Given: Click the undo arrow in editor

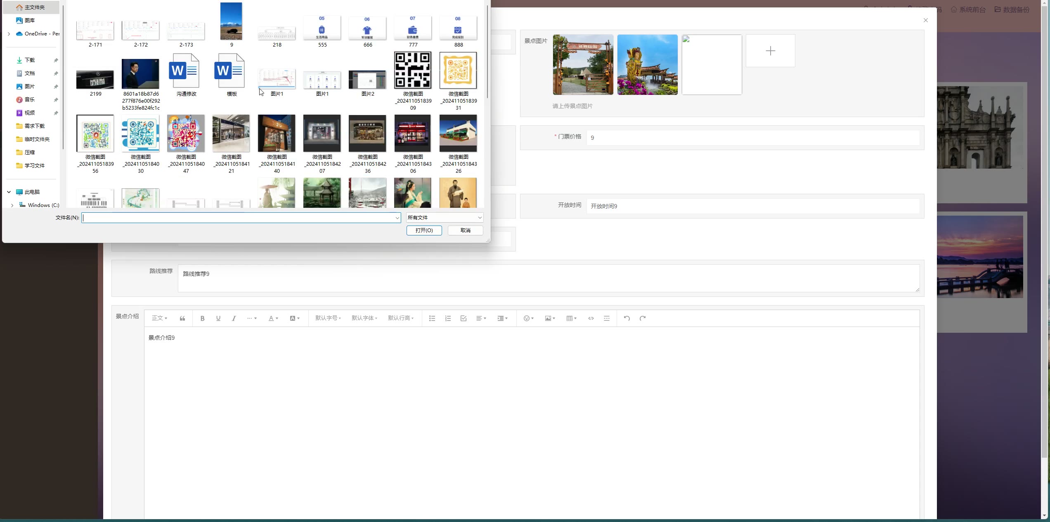Looking at the screenshot, I should click(627, 318).
